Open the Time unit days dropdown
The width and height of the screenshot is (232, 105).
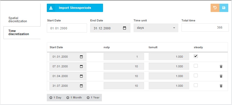[x=156, y=28]
